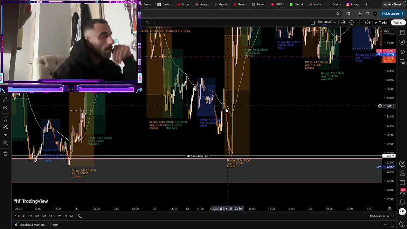Bookmark this page with star icon
The width and height of the screenshot is (407, 229).
pos(338,14)
